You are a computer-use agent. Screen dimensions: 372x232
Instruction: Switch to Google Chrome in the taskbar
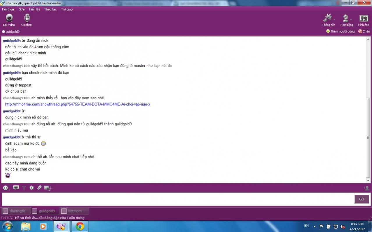[x=80, y=226]
